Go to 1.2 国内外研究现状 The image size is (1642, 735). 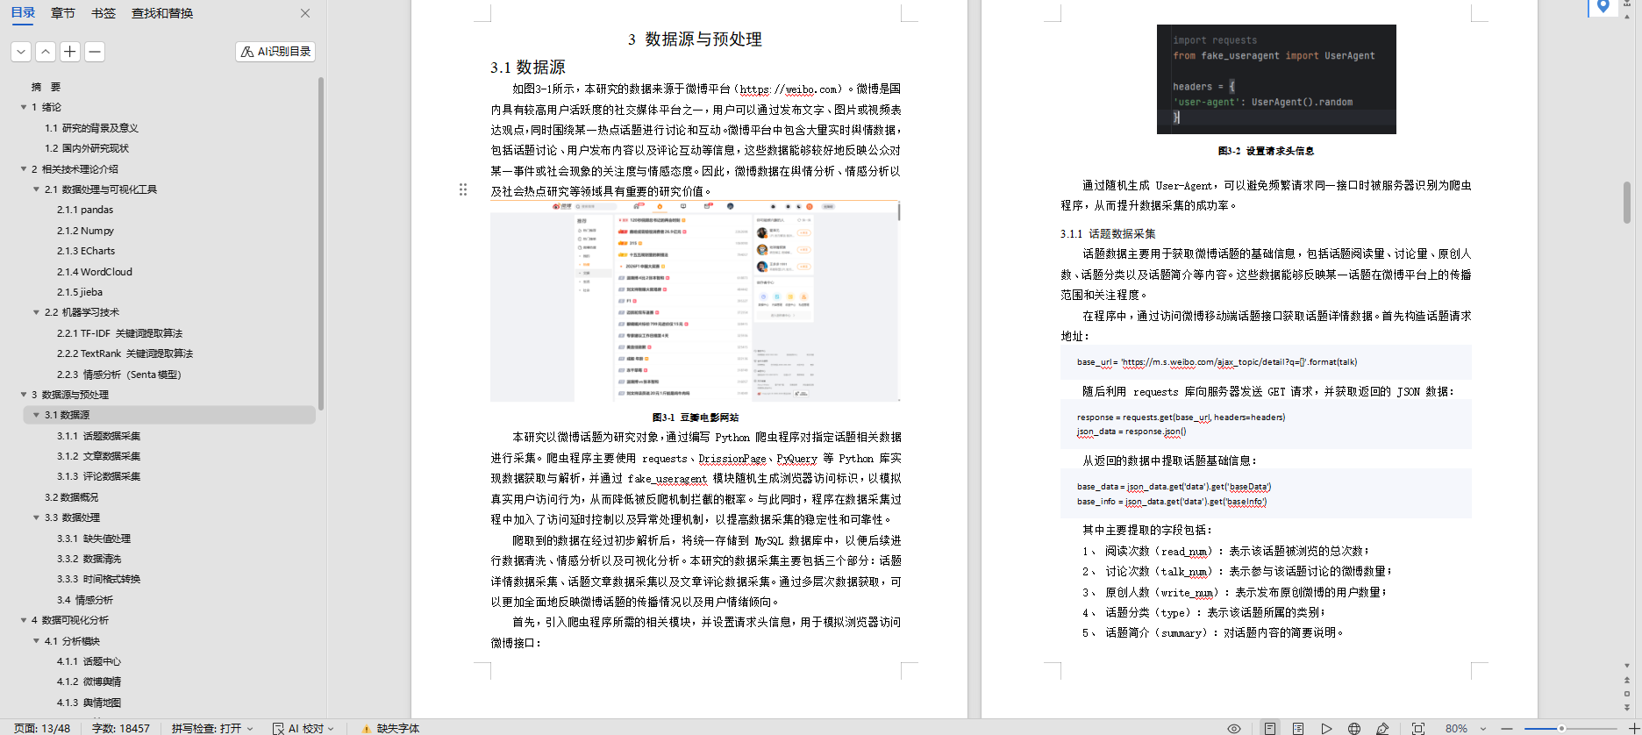(x=86, y=148)
